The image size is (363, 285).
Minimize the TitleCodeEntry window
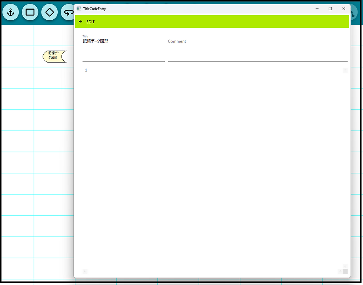pos(317,9)
